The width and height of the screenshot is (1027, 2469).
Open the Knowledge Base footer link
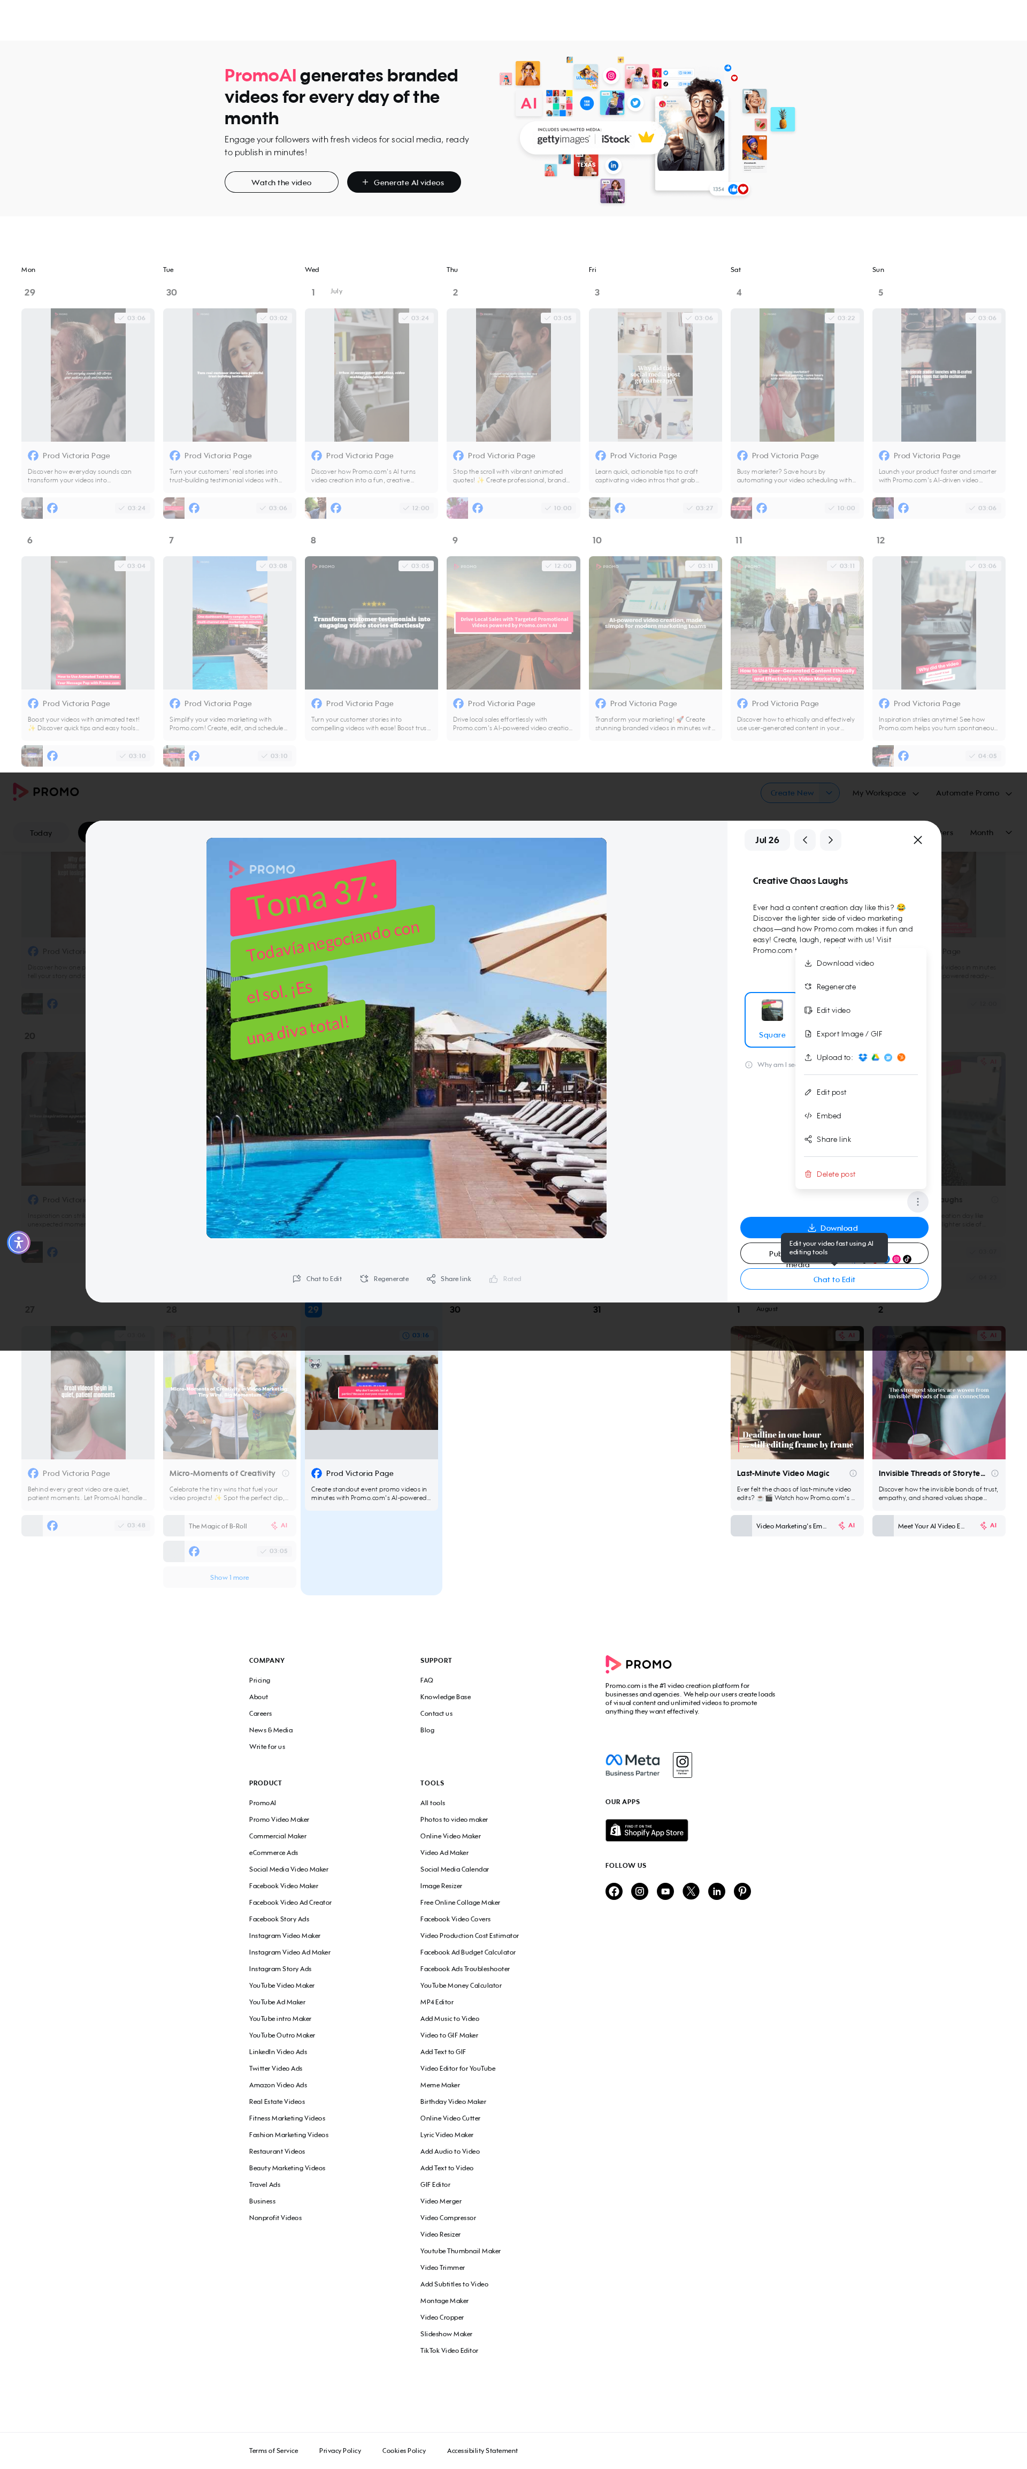coord(446,1697)
